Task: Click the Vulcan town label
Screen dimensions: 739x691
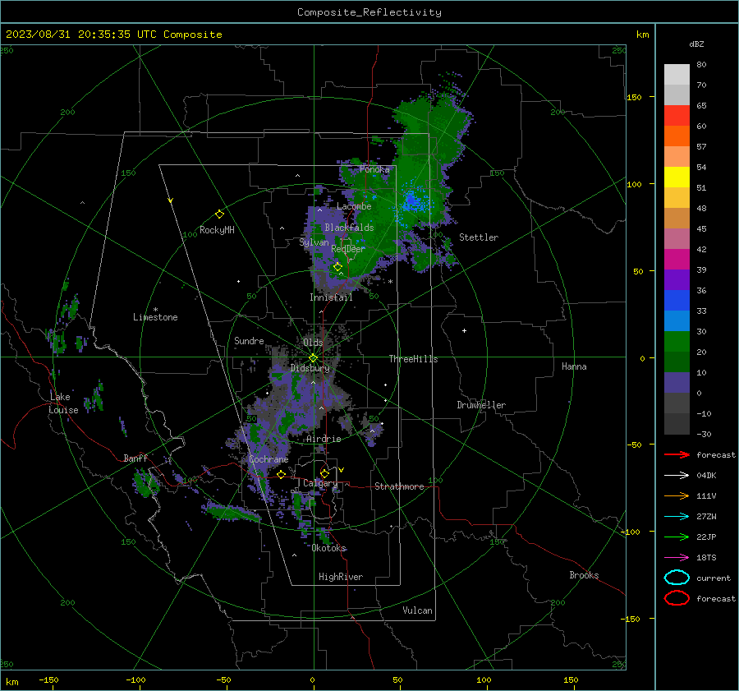Action: 418,610
